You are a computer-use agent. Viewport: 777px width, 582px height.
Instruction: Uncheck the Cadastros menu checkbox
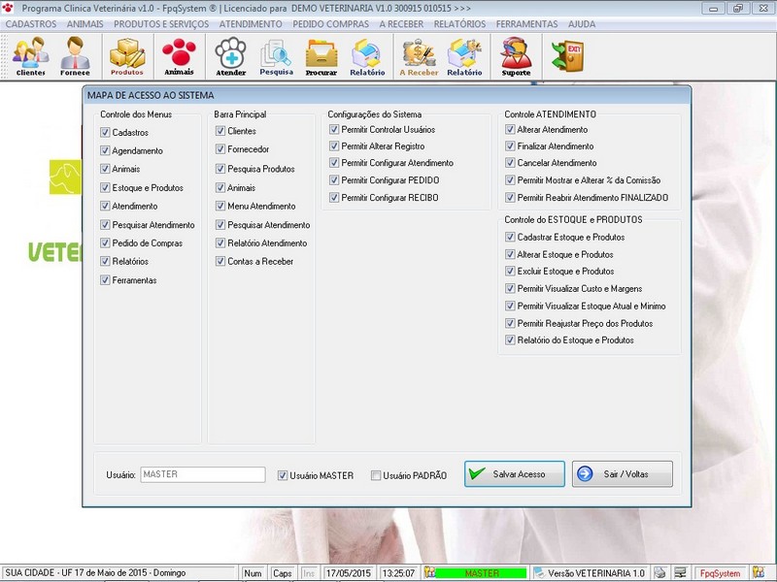(105, 132)
